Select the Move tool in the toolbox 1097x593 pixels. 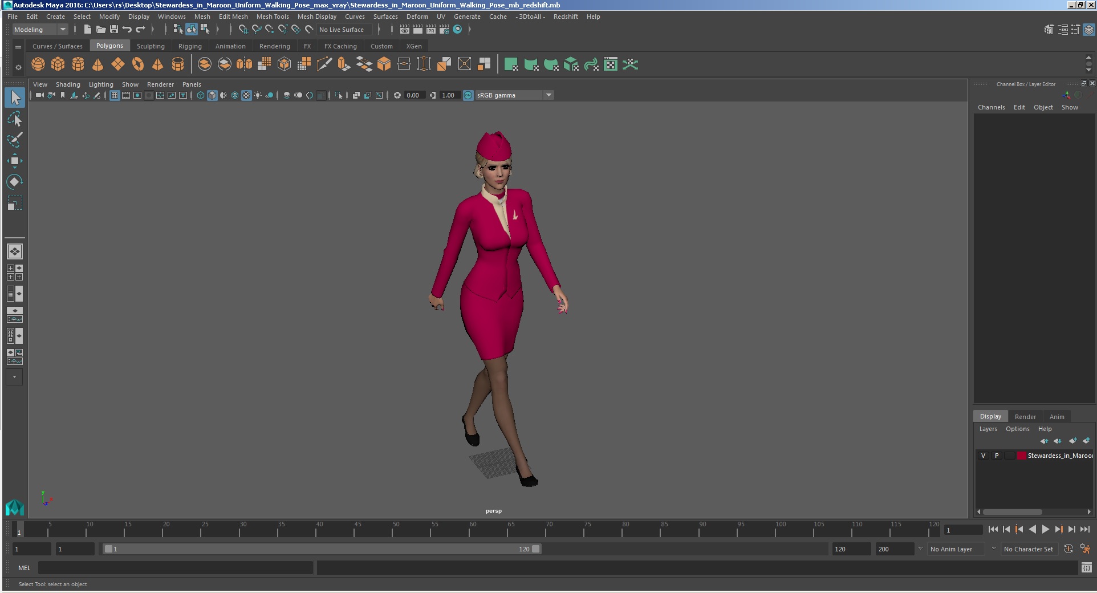tap(15, 161)
